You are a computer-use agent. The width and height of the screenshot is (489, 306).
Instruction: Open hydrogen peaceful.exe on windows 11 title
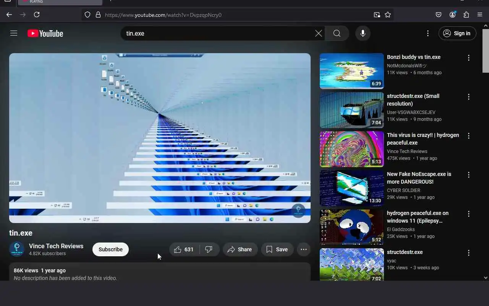pos(418,217)
